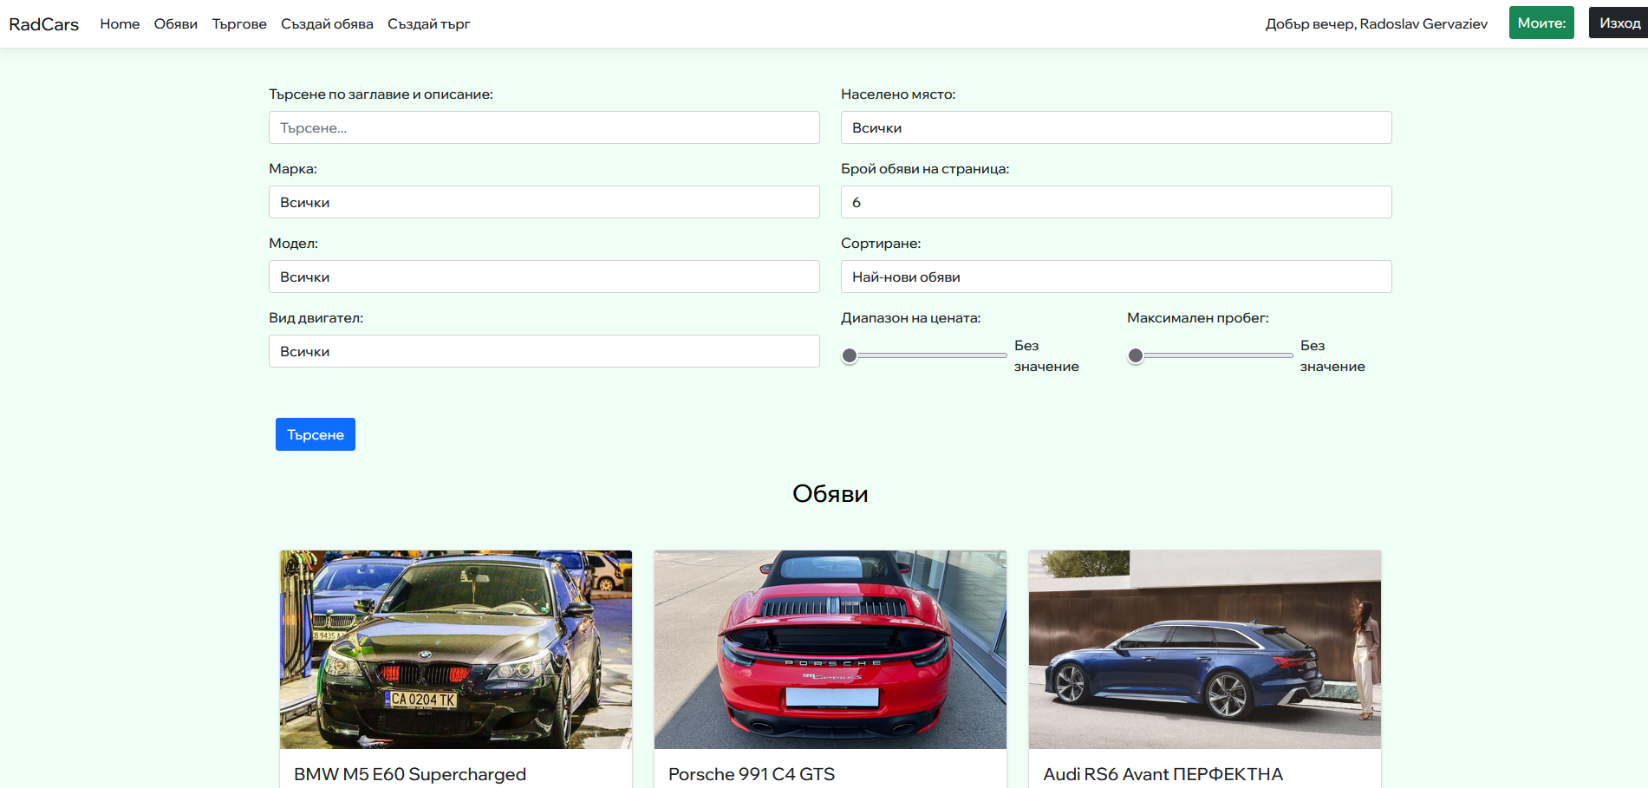Open Създай търг page
Screen dimensions: 1648x788
click(x=428, y=23)
